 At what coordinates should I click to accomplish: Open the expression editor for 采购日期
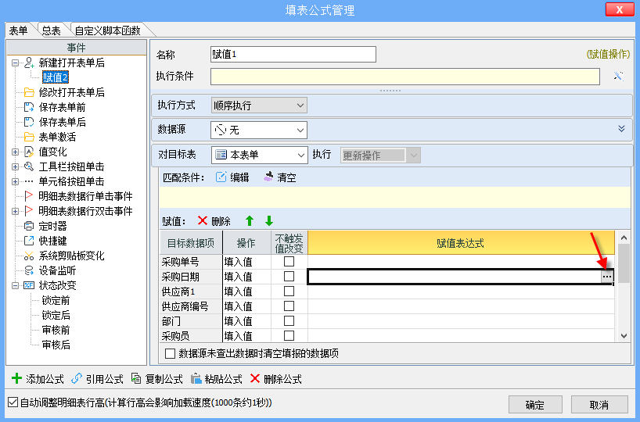(607, 277)
